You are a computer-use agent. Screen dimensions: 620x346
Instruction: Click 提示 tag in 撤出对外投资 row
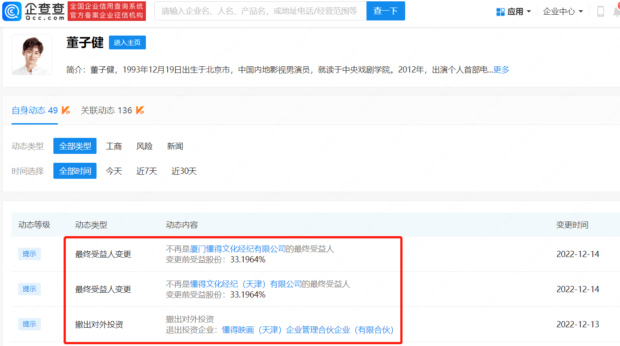[x=29, y=324]
